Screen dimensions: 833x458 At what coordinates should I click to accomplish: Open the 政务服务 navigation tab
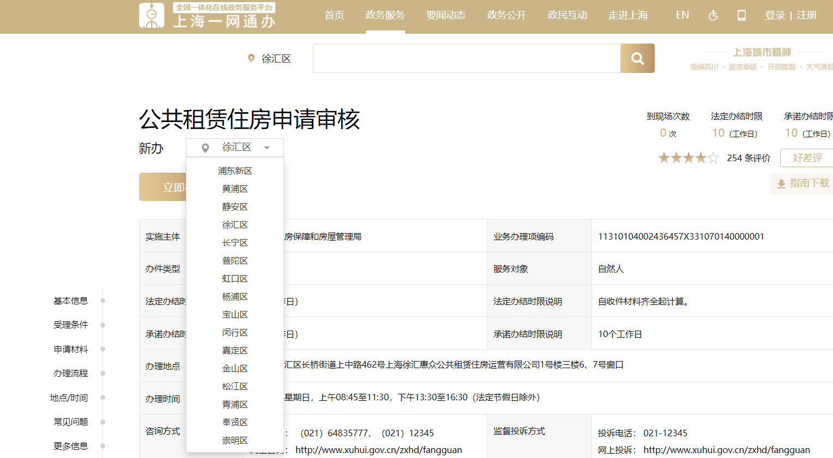[385, 15]
